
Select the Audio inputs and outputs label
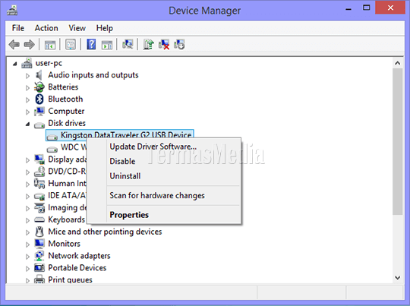tap(93, 75)
